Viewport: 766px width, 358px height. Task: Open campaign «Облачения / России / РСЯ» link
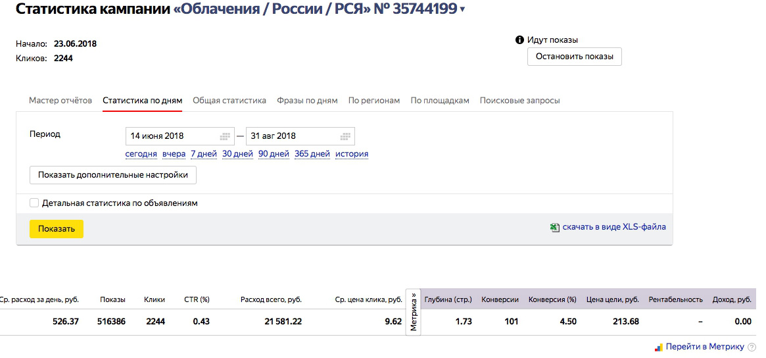tap(271, 9)
